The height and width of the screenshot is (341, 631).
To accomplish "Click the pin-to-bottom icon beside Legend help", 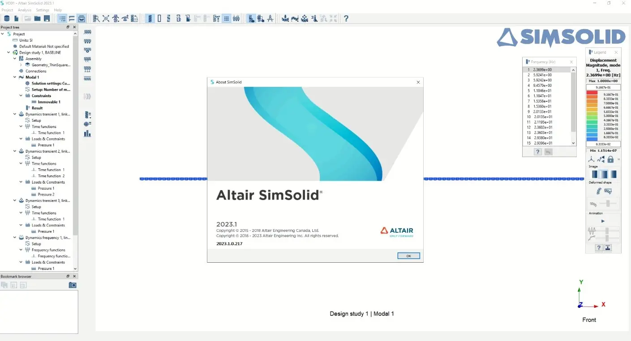I will click(x=608, y=248).
